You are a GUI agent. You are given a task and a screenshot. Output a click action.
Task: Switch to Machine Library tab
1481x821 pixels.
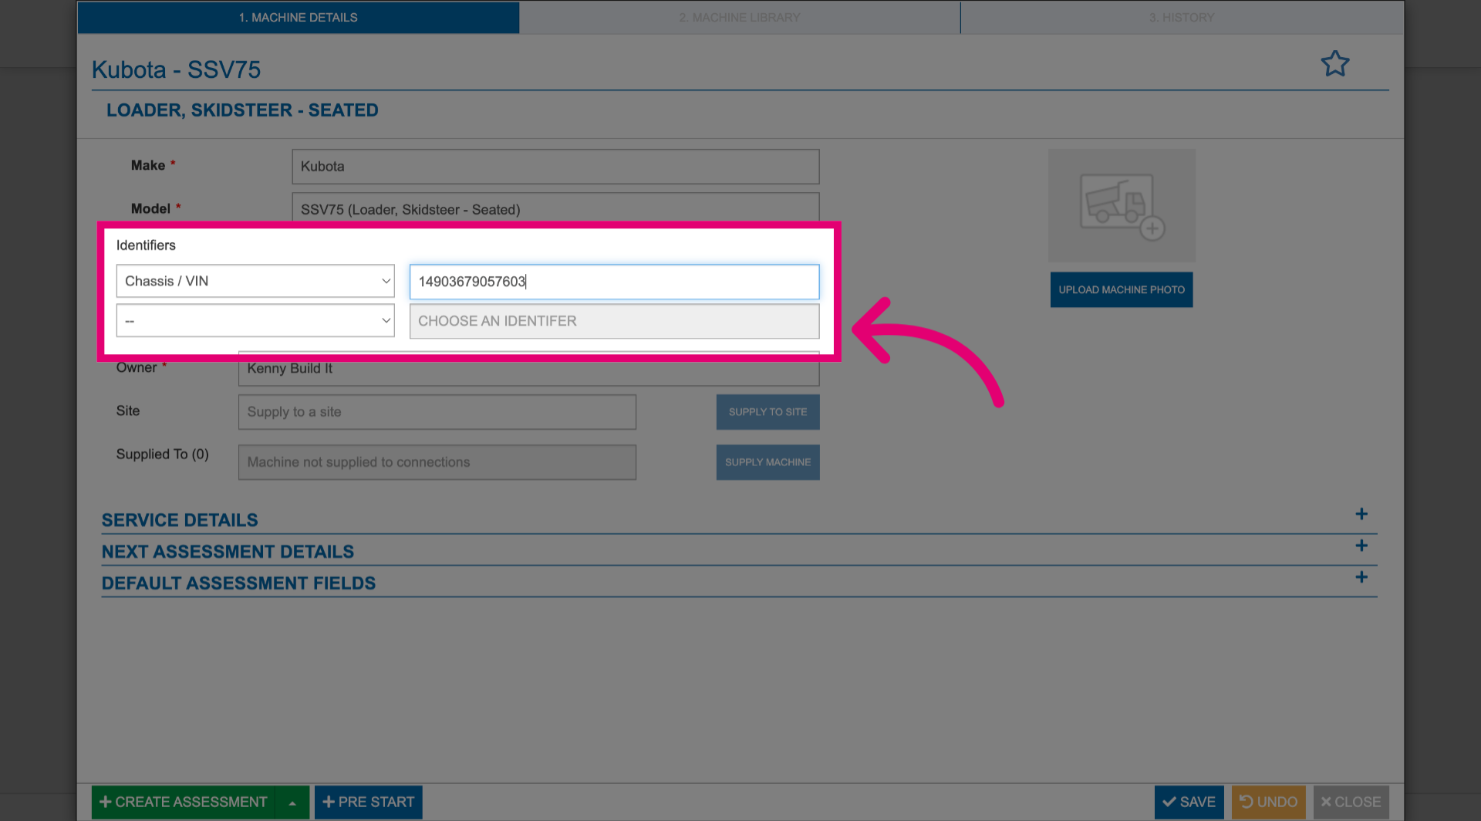click(x=740, y=17)
